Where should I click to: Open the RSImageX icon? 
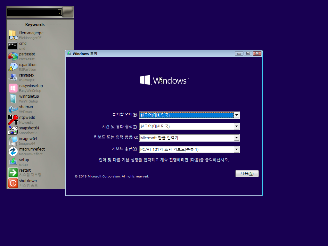[13, 78]
